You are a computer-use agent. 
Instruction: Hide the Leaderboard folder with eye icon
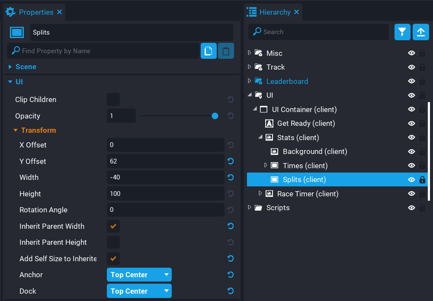[x=411, y=81]
